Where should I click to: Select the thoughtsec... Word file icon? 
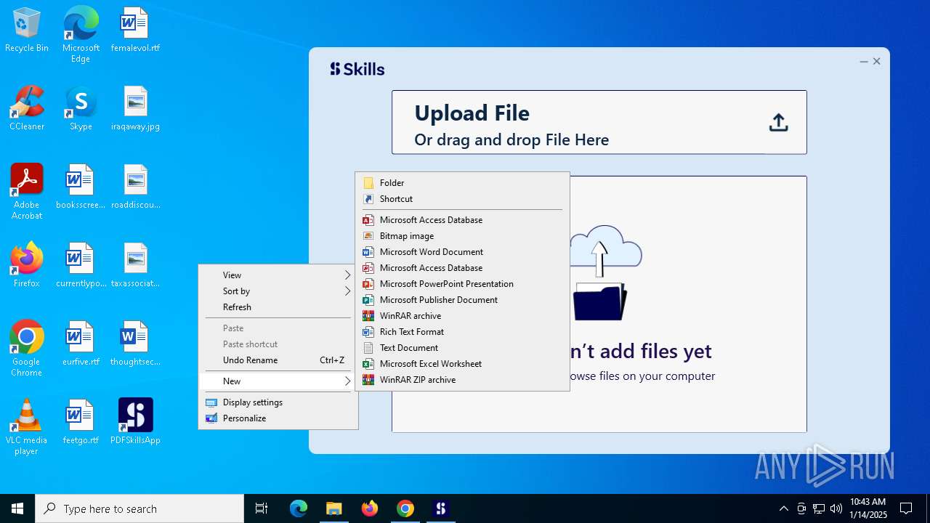tap(135, 343)
